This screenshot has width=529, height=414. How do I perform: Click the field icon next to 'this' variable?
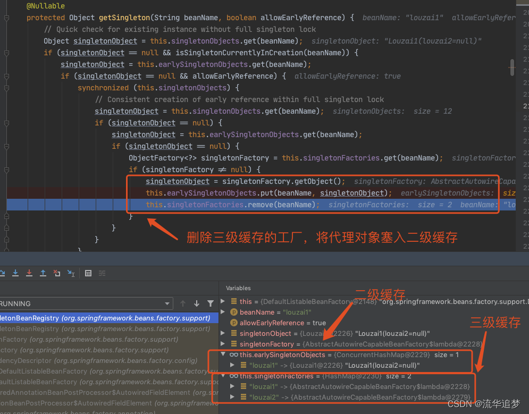[x=234, y=301]
